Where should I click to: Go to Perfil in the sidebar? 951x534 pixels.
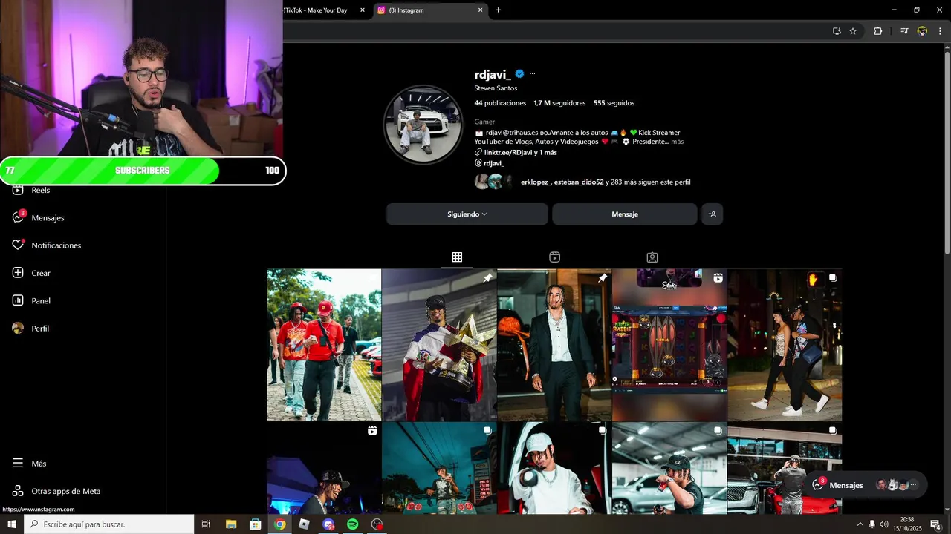(x=30, y=329)
